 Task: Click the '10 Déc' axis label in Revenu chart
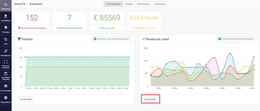click(x=174, y=88)
